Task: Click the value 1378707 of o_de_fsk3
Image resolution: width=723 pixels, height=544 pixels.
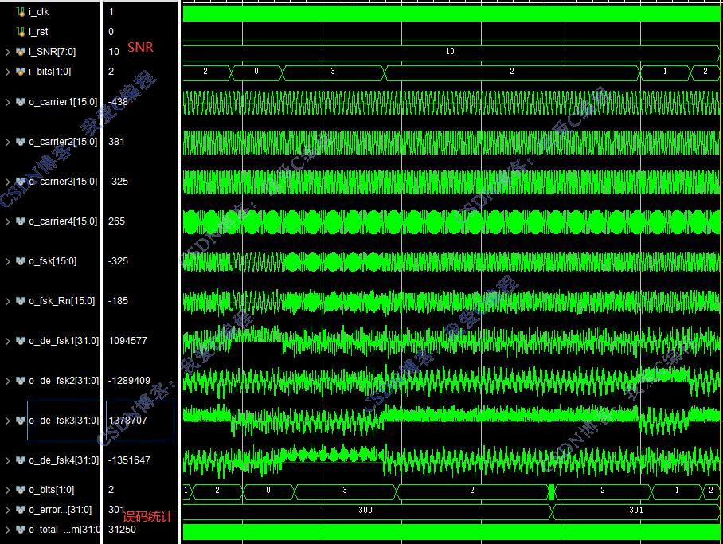Action: (x=127, y=421)
